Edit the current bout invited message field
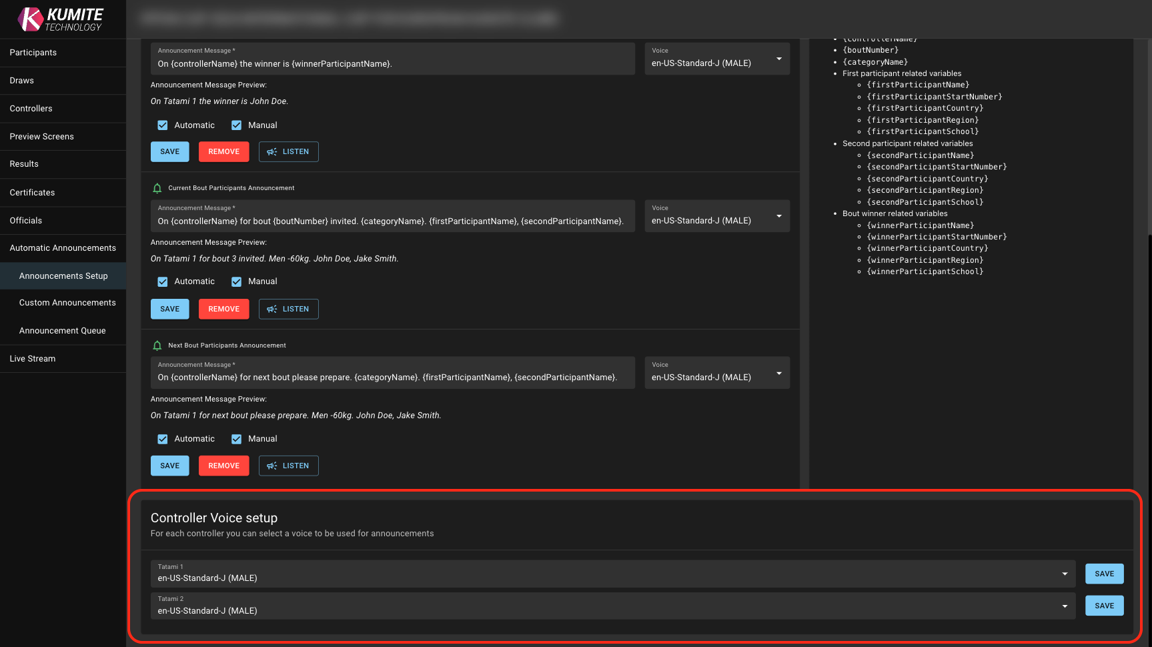Screen dimensions: 1152x647 pyautogui.click(x=393, y=216)
